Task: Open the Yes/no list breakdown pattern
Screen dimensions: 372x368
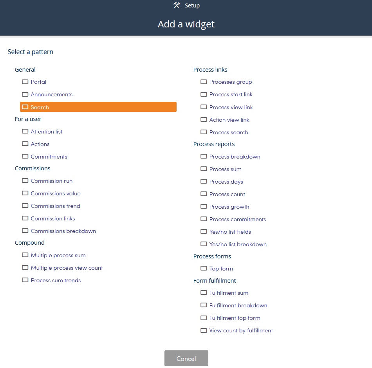Action: [238, 244]
